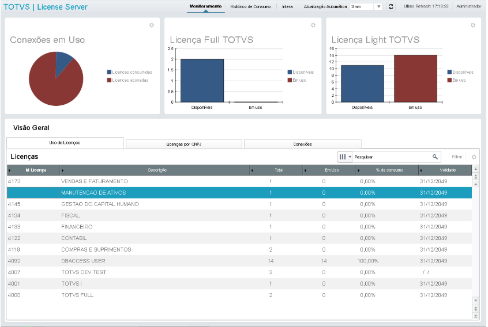Open the Licenças table settings gear
488x327 pixels.
(474, 157)
